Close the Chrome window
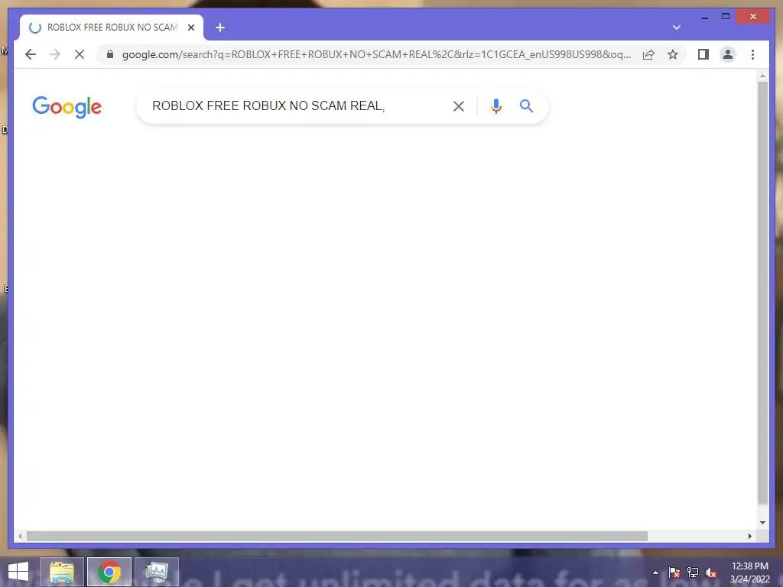Screen dimensions: 783x587 [x=753, y=17]
